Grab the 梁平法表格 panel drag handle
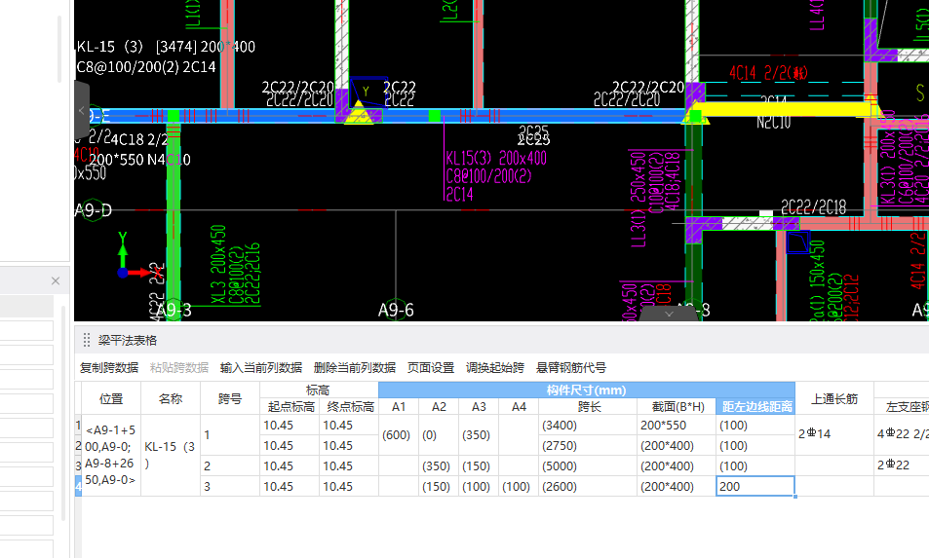 tap(87, 340)
